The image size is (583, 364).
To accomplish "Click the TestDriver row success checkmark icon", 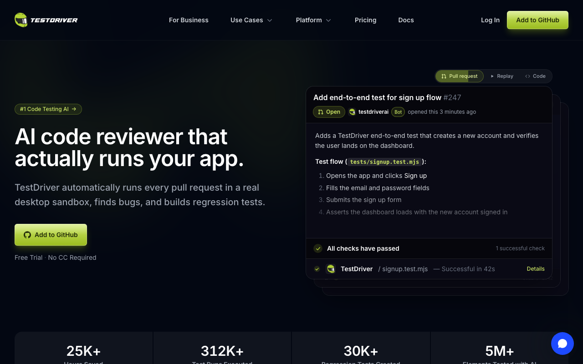I will [317, 269].
